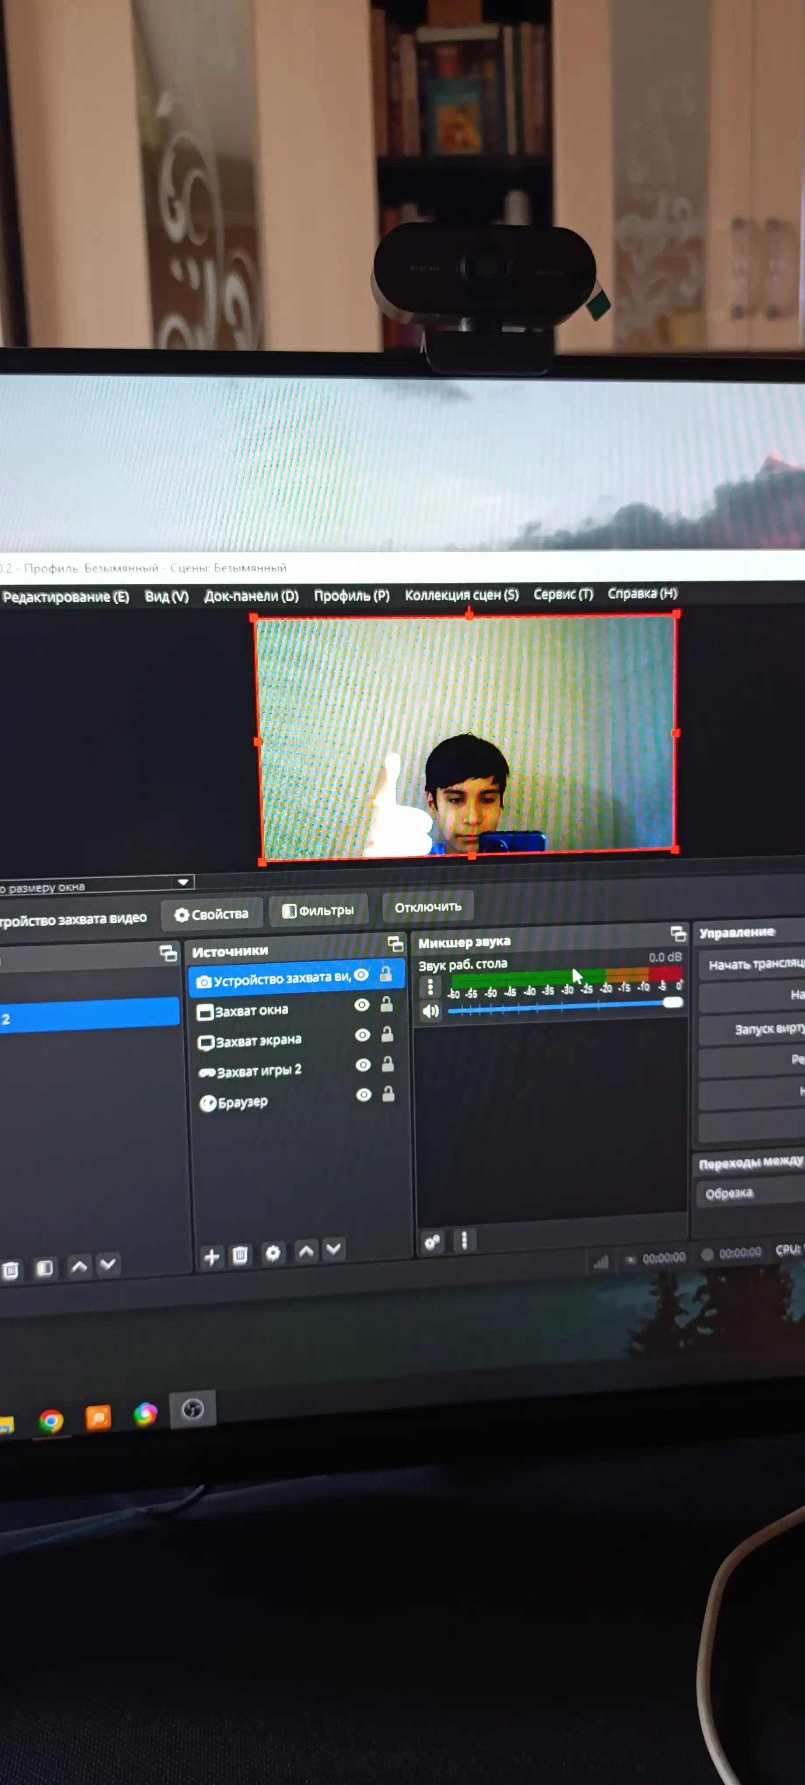The image size is (805, 1785).
Task: Add a new source with the plus icon
Action: coord(212,1257)
